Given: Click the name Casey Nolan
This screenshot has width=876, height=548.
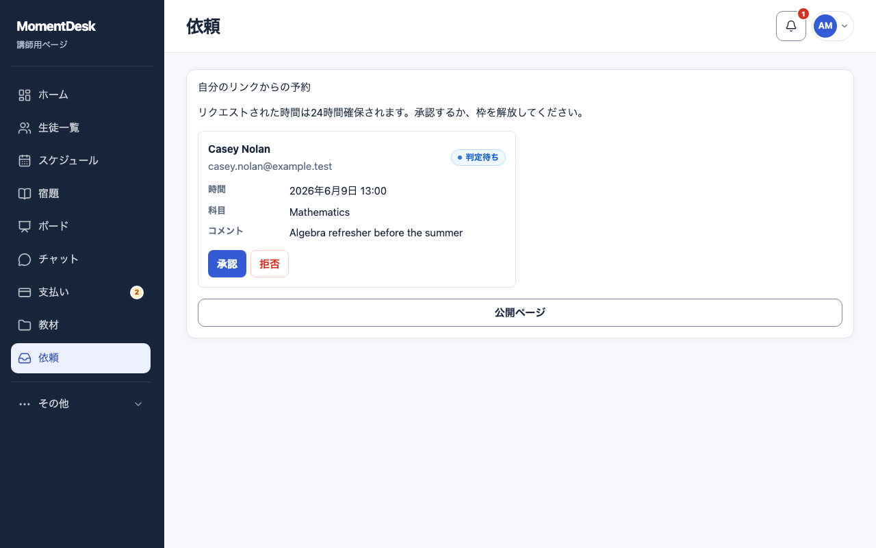Looking at the screenshot, I should pos(239,149).
